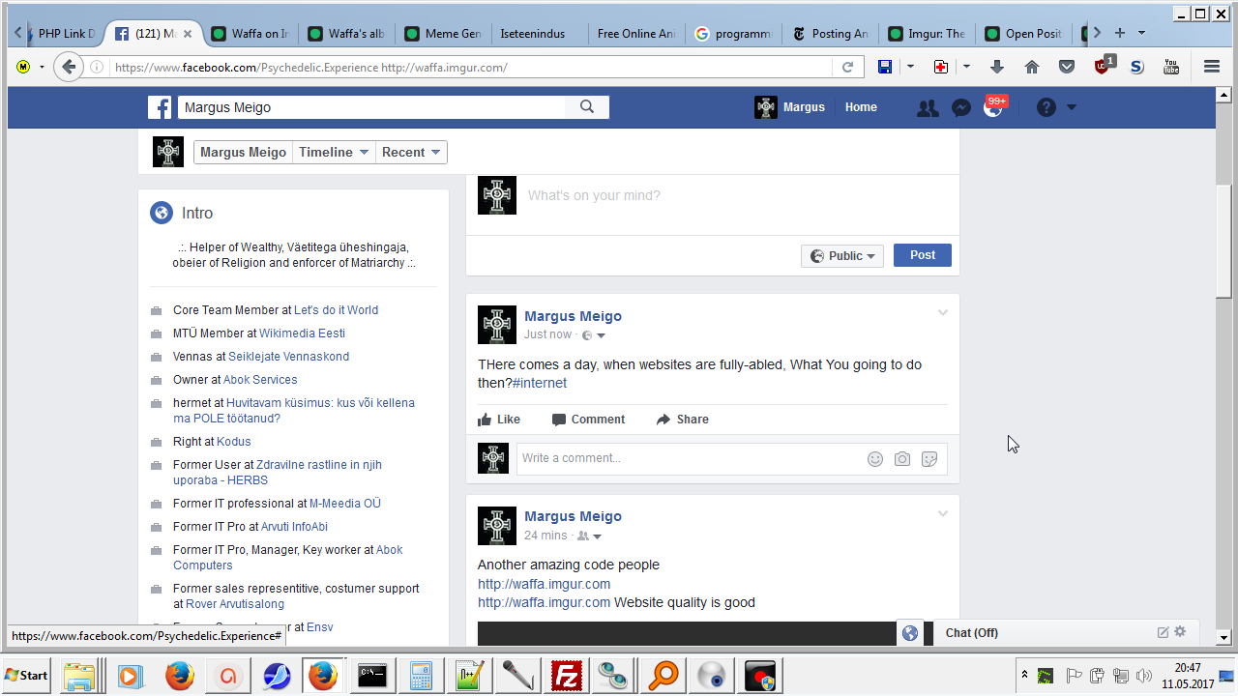The width and height of the screenshot is (1238, 696).
Task: Open the Windows Start button
Action: [27, 675]
